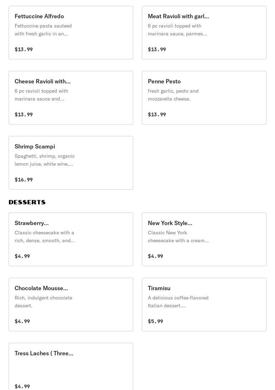This screenshot has width=275, height=390.
Task: Click the $16.99 Shrimp Scampi price
Action: click(x=24, y=180)
